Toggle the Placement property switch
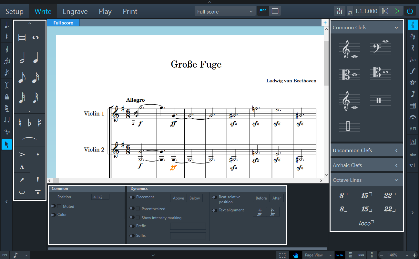 pos(132,197)
